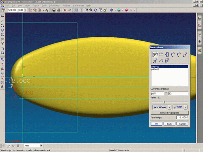Open the Any selection filter dropdown
The image size is (203, 152).
41,146
